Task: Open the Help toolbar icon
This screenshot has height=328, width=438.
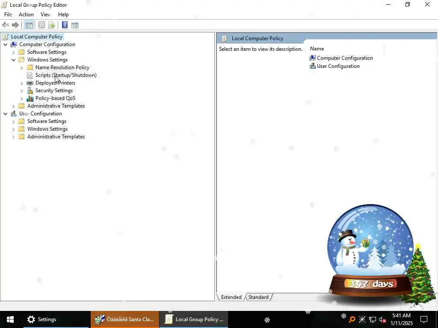Action: 65,25
